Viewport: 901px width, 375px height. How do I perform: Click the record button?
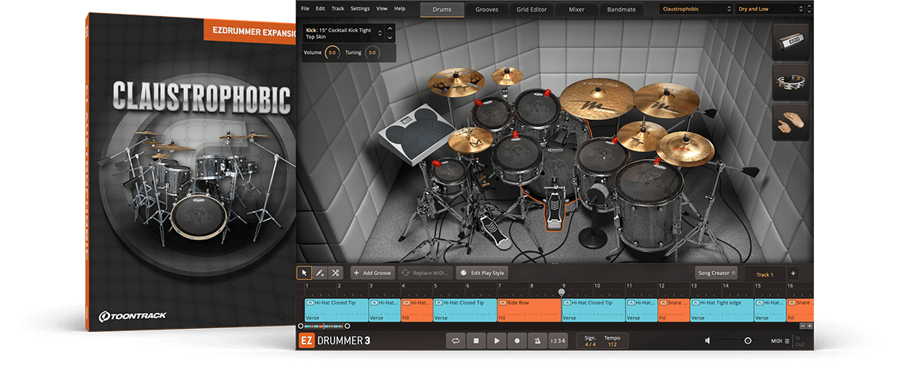click(x=517, y=340)
